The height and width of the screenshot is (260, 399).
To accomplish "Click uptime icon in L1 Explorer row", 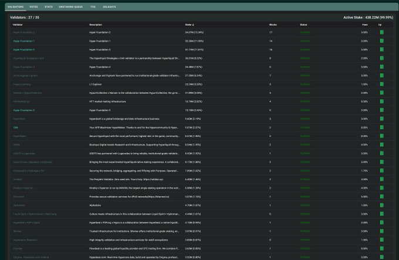I will (382, 84).
